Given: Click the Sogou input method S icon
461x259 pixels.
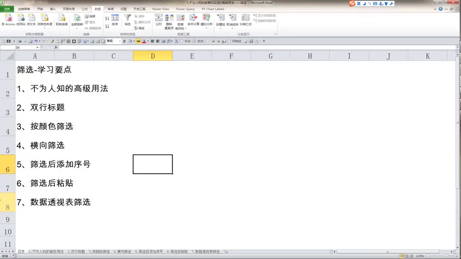Looking at the screenshot, I should pos(352,4).
